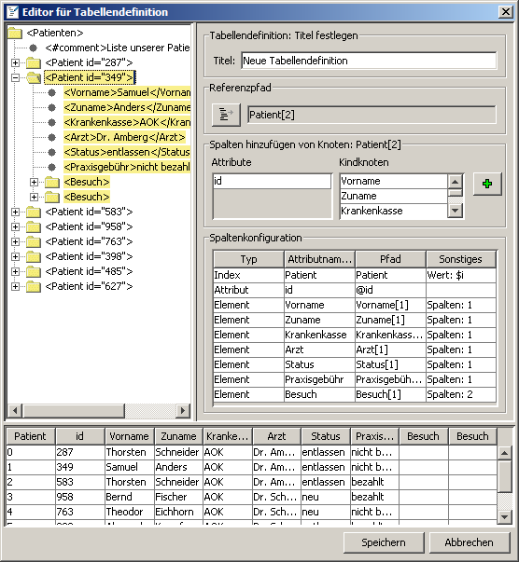The height and width of the screenshot is (562, 519).
Task: Click folder icon of Patient id="287"
Action: coord(34,62)
